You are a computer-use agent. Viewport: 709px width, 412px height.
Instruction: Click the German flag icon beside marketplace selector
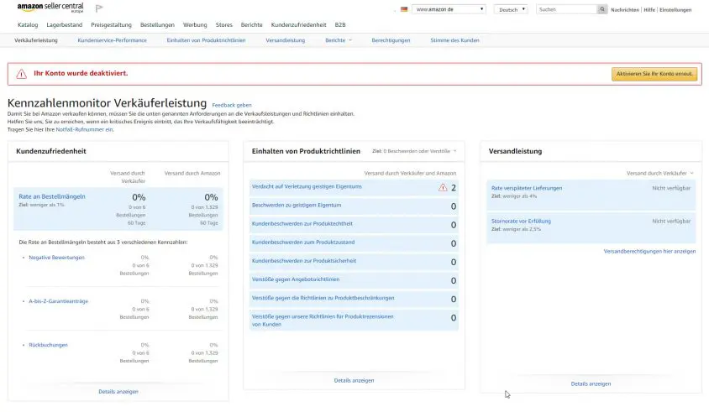404,9
